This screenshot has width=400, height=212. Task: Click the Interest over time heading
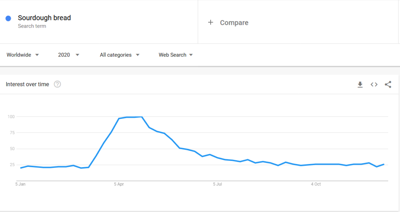[x=27, y=85]
